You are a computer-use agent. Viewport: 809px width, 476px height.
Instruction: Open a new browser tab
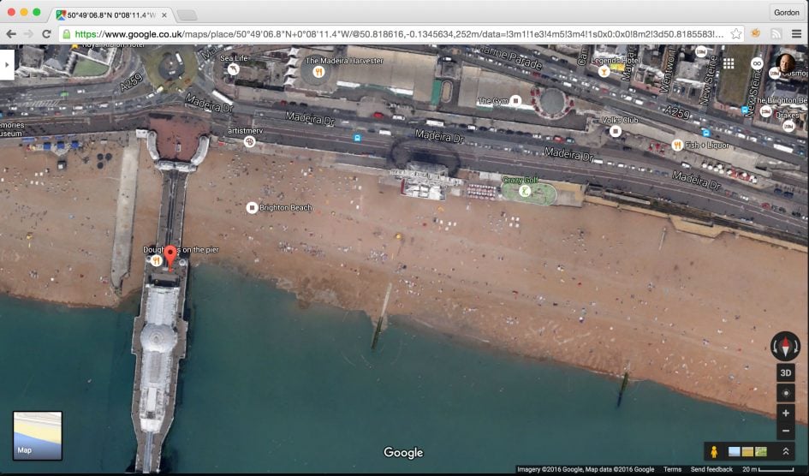(187, 15)
